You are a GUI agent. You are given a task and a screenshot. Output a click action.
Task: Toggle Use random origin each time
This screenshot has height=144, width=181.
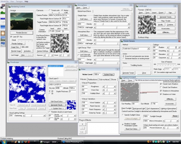tap(155, 72)
